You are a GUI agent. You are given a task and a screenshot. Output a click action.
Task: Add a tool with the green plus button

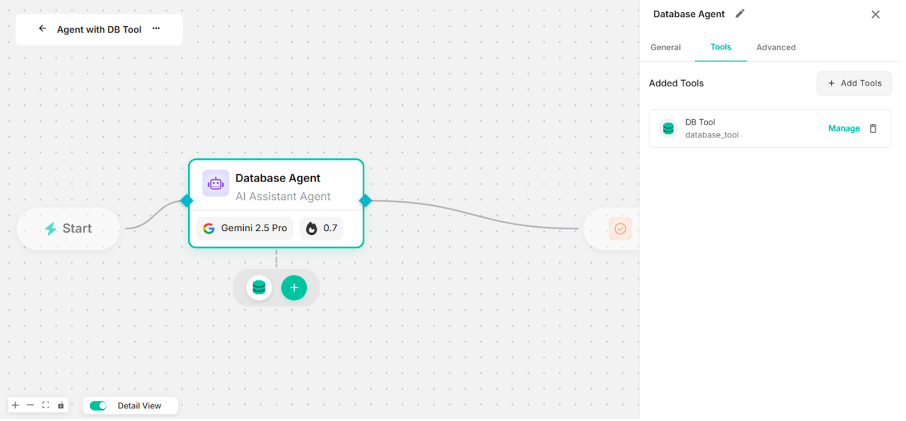(294, 288)
